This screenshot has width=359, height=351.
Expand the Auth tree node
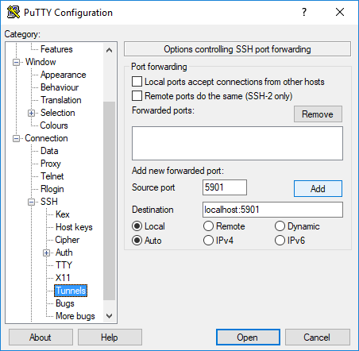click(x=46, y=253)
